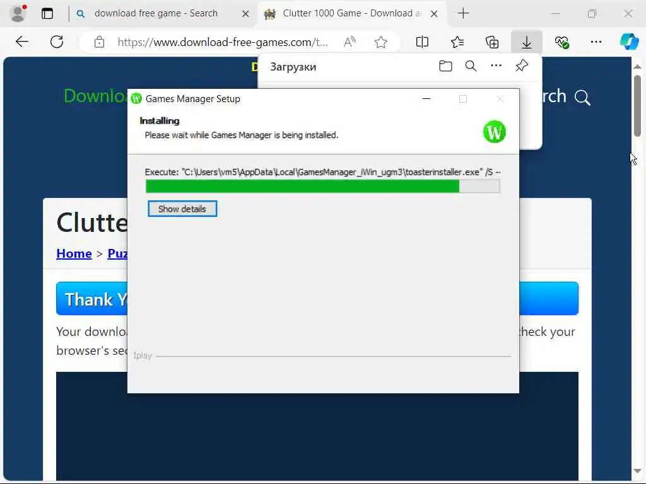Activate Read aloud icon in address bar
The width and height of the screenshot is (646, 484).
349,42
